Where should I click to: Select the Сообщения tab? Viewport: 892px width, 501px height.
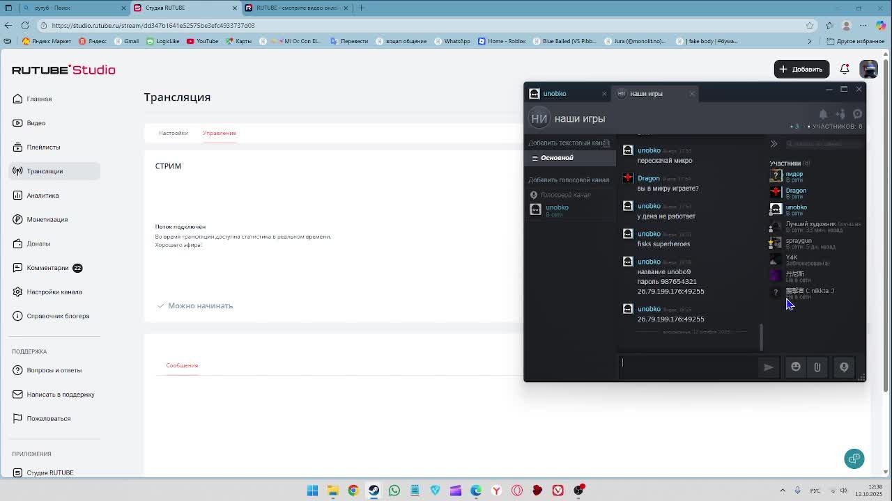pyautogui.click(x=182, y=365)
